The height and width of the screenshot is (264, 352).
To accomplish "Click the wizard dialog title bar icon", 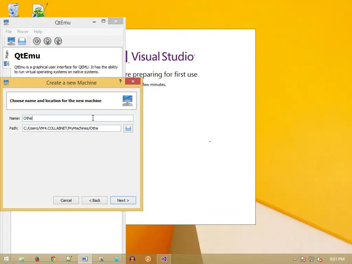I will (6, 82).
